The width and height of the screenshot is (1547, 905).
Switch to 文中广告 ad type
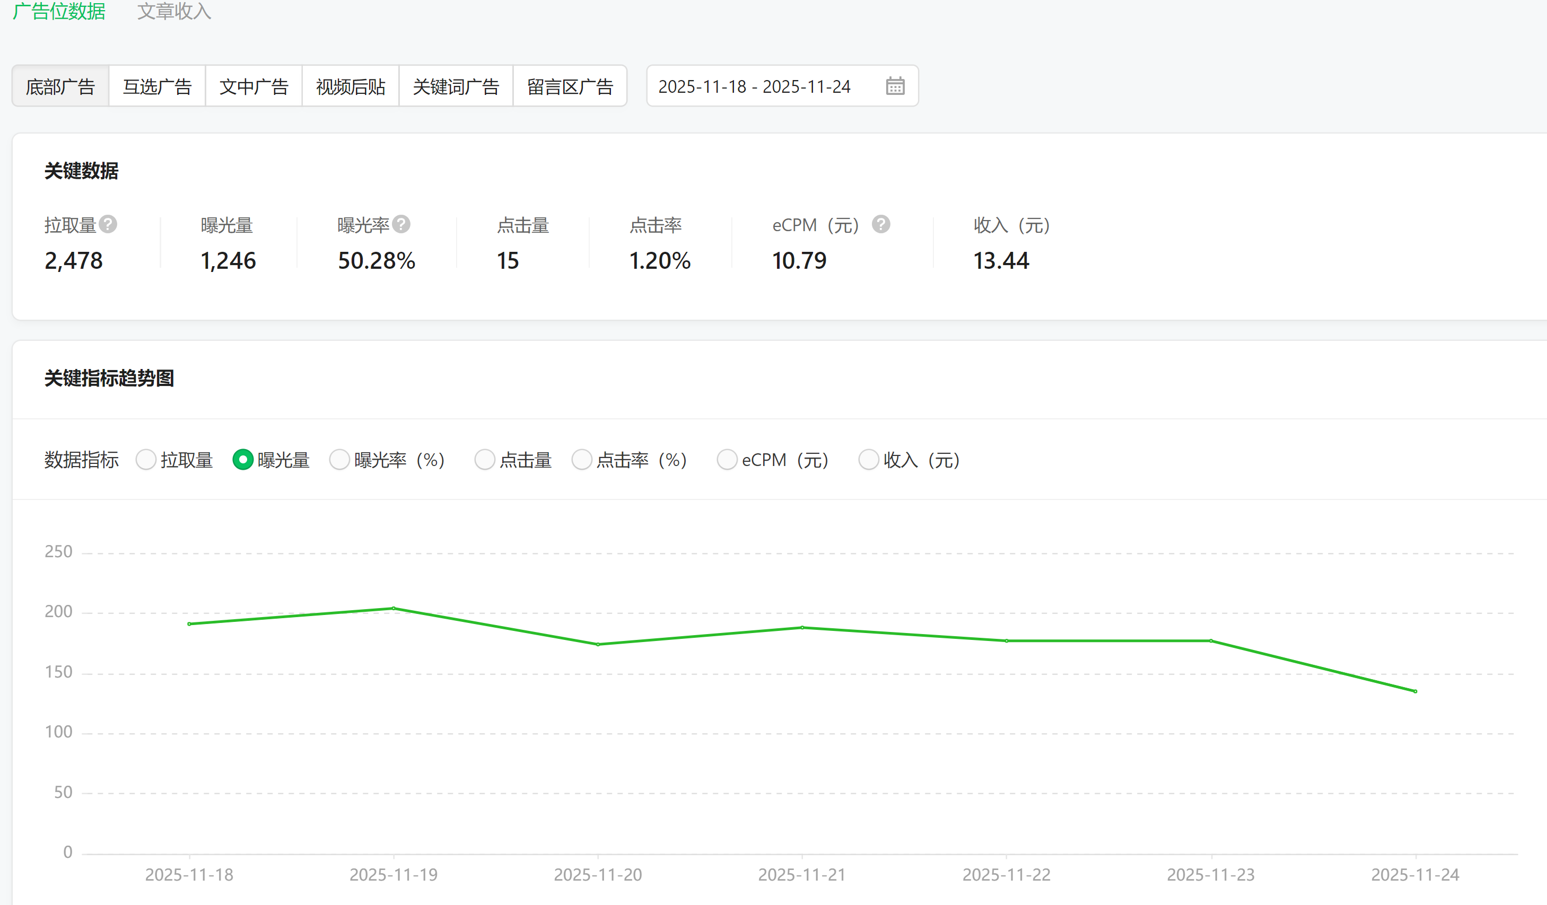[254, 86]
